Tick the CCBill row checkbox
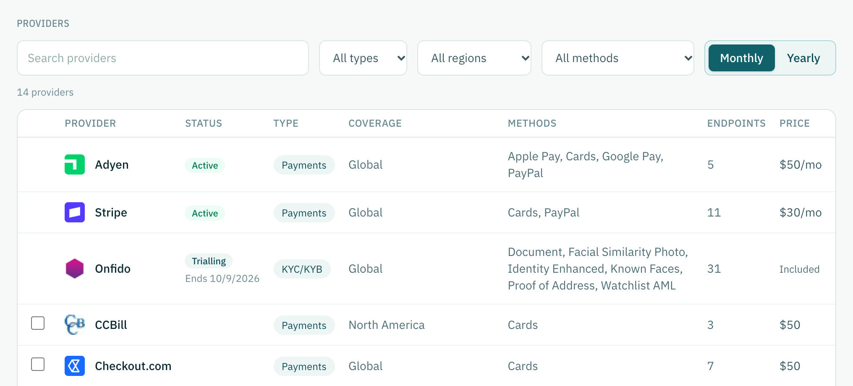 38,323
